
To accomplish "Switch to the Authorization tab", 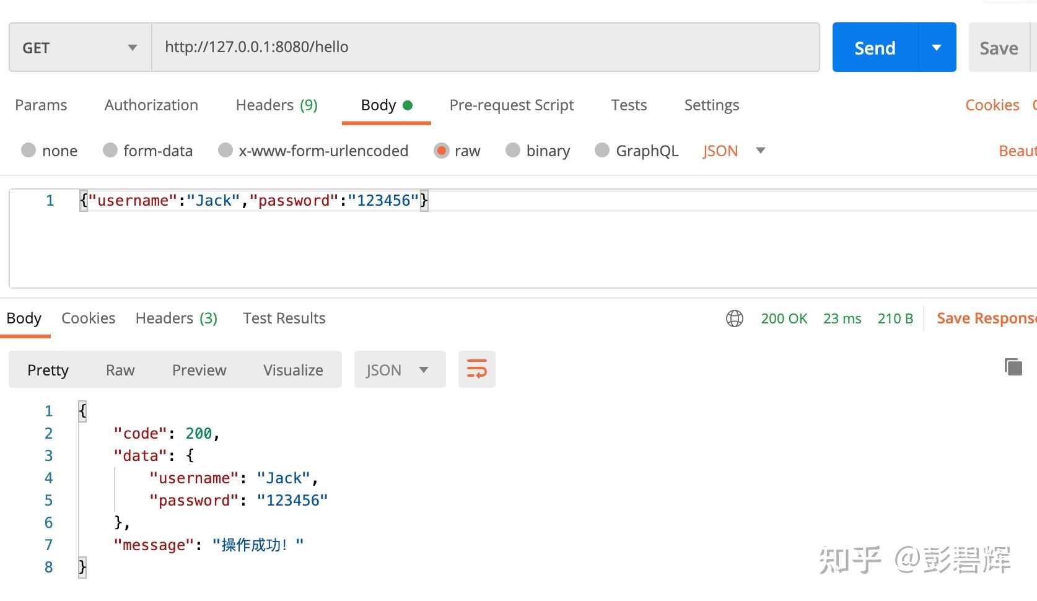I will [151, 105].
